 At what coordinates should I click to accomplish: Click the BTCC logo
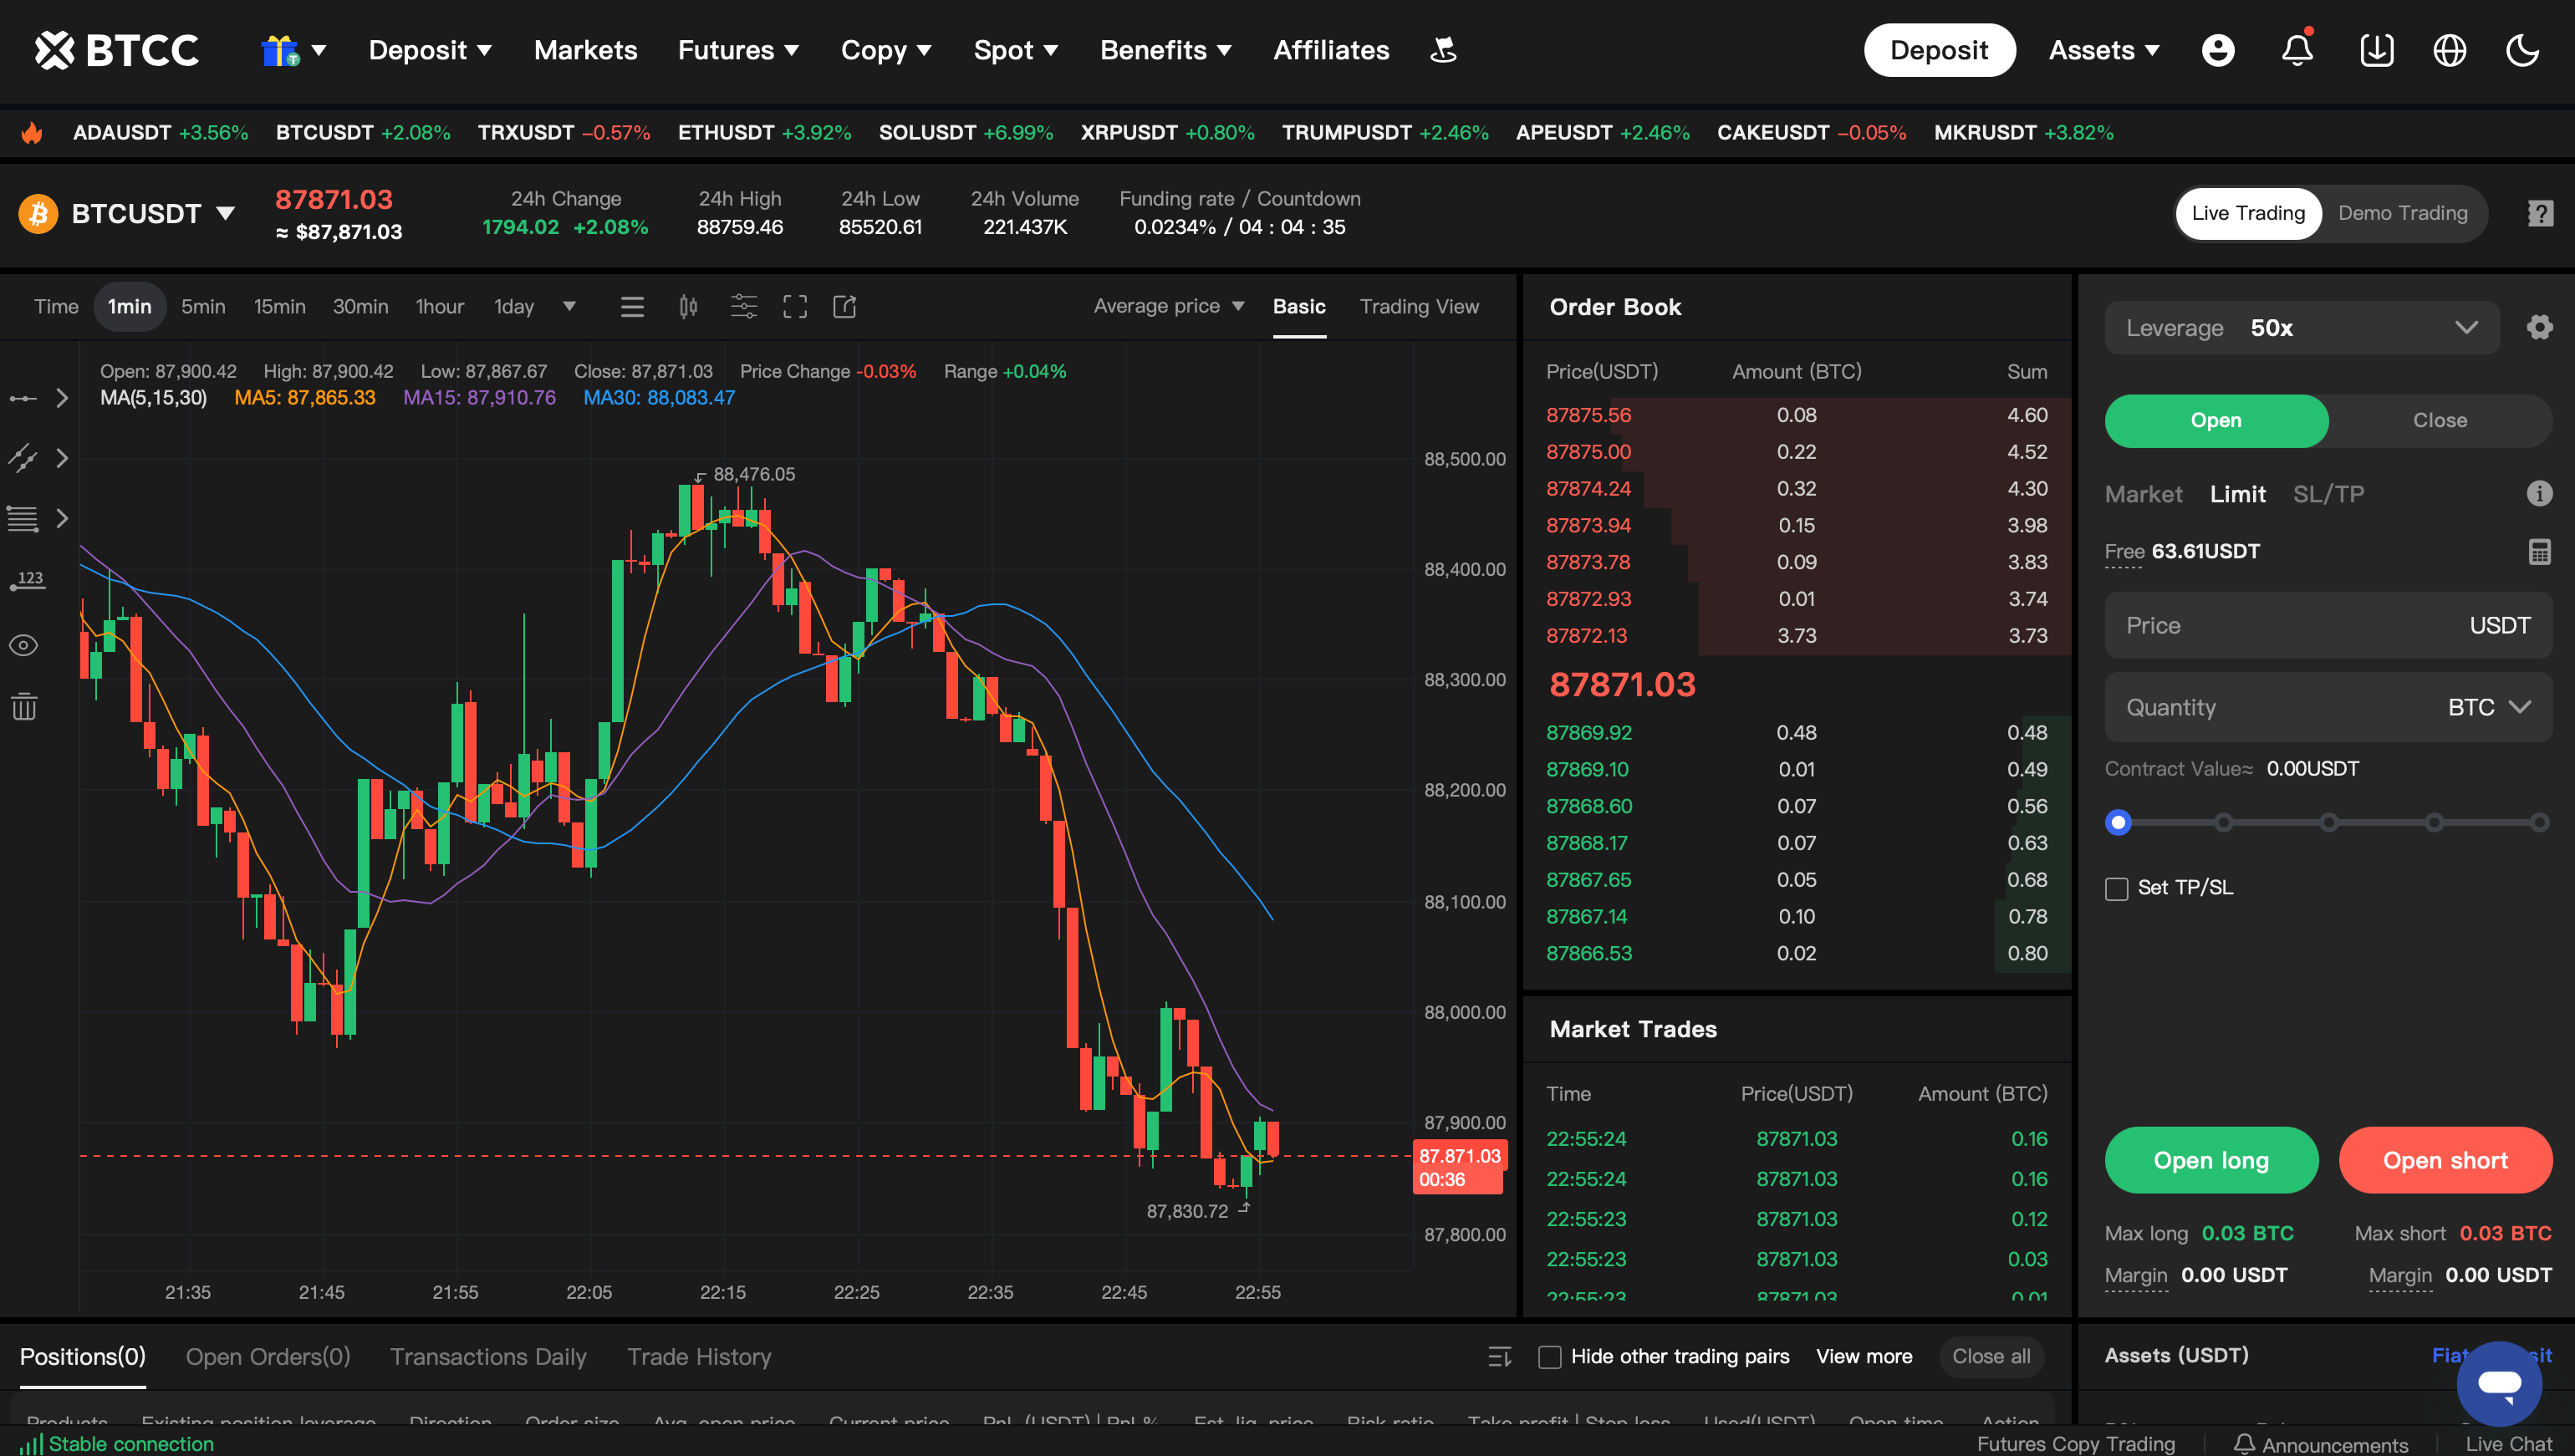coord(117,50)
